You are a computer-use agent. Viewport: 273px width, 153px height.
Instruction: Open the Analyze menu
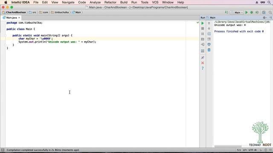click(x=95, y=3)
